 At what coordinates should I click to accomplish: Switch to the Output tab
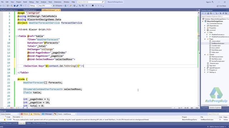coord(29,123)
